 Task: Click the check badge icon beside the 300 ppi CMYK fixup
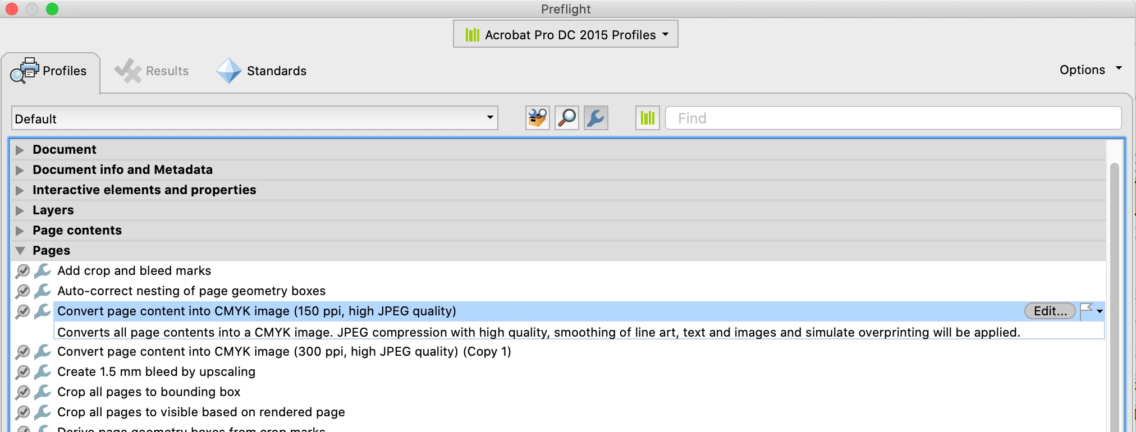coord(22,352)
